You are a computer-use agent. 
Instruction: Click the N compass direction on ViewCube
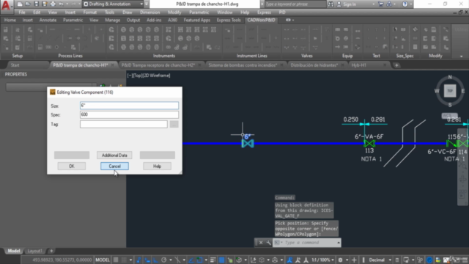(x=450, y=77)
